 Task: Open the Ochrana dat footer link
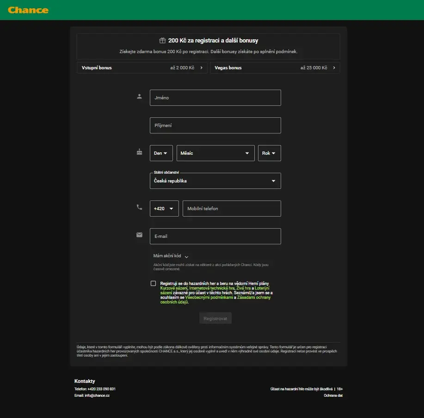[x=333, y=395]
